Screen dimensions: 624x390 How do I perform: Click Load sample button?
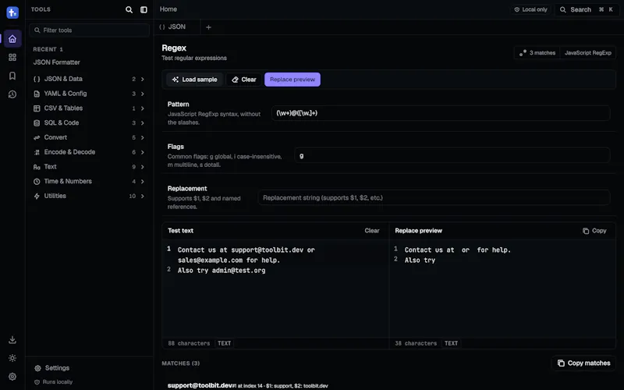pos(194,80)
